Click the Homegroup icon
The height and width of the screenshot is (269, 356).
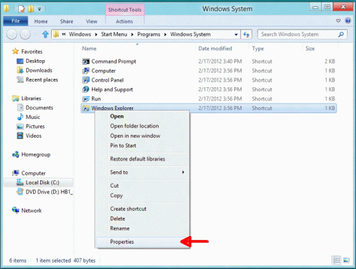pyautogui.click(x=16, y=155)
